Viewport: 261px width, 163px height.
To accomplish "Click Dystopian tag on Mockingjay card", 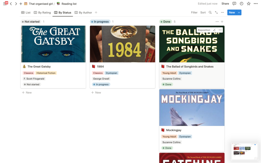I will point(185,137).
